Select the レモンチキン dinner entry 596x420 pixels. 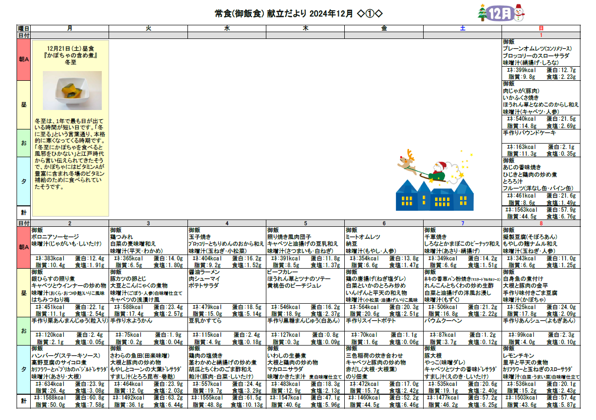coord(519,355)
